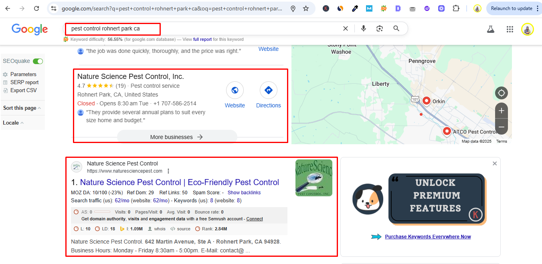Click Show backlinks link
Viewport: 542px width, 264px height.
[x=244, y=193]
